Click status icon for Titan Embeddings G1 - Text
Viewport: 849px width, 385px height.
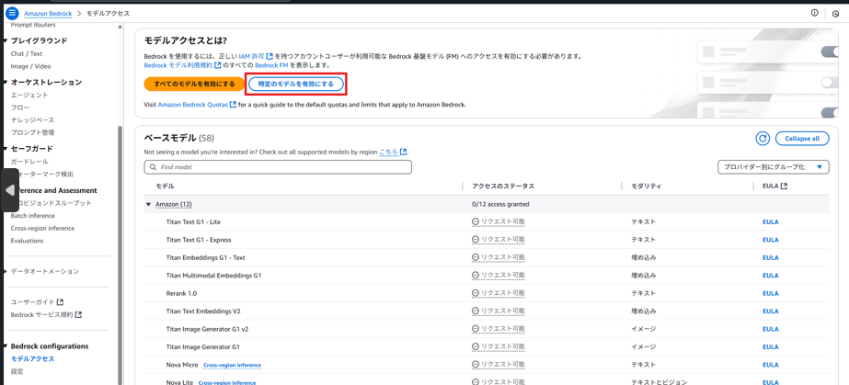point(476,257)
